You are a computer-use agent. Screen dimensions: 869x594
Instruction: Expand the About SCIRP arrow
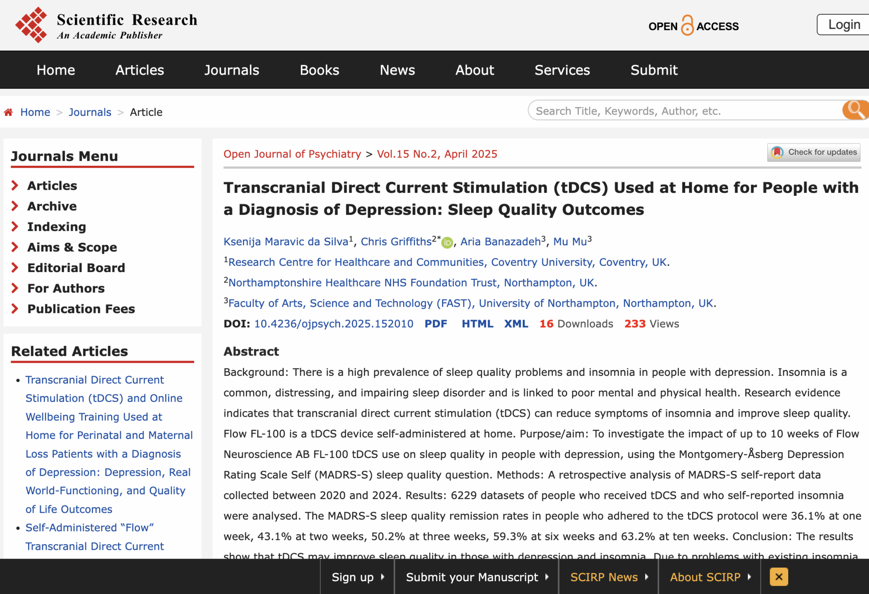(x=749, y=577)
